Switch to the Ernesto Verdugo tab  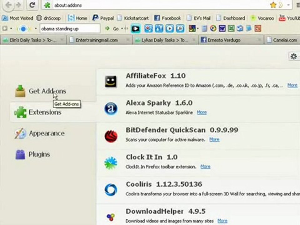[x=231, y=40]
